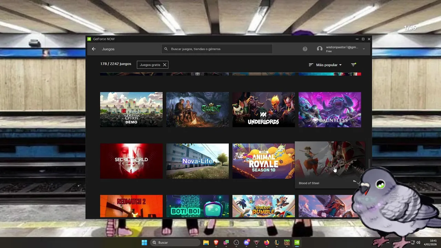Open the filters icon next to sort

pyautogui.click(x=353, y=65)
